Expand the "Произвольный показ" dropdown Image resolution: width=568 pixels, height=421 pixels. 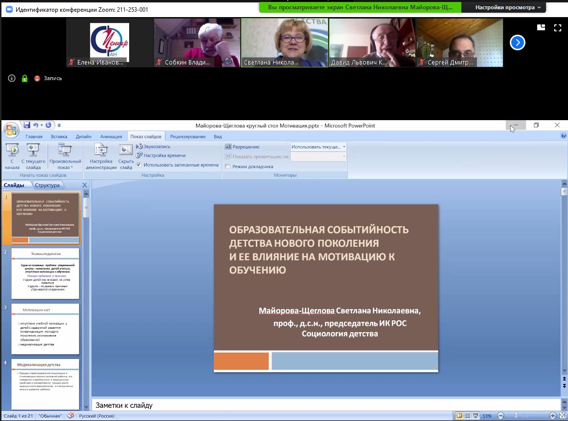coord(65,161)
